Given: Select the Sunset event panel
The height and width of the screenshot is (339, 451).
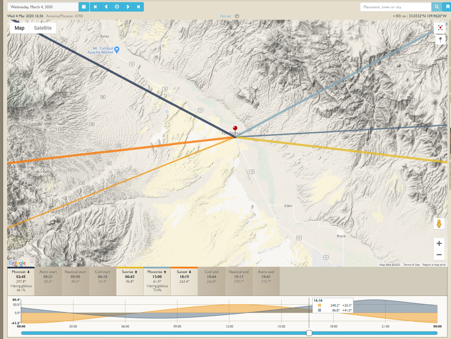Looking at the screenshot, I should point(184,281).
